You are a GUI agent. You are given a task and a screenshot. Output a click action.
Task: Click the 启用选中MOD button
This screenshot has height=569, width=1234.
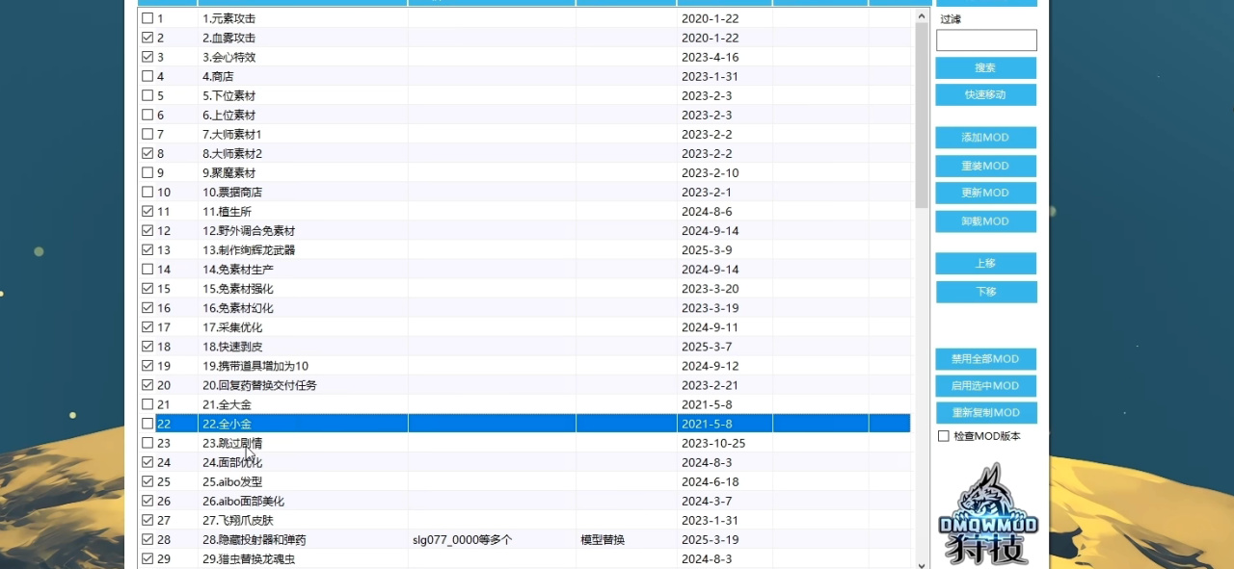tap(985, 386)
